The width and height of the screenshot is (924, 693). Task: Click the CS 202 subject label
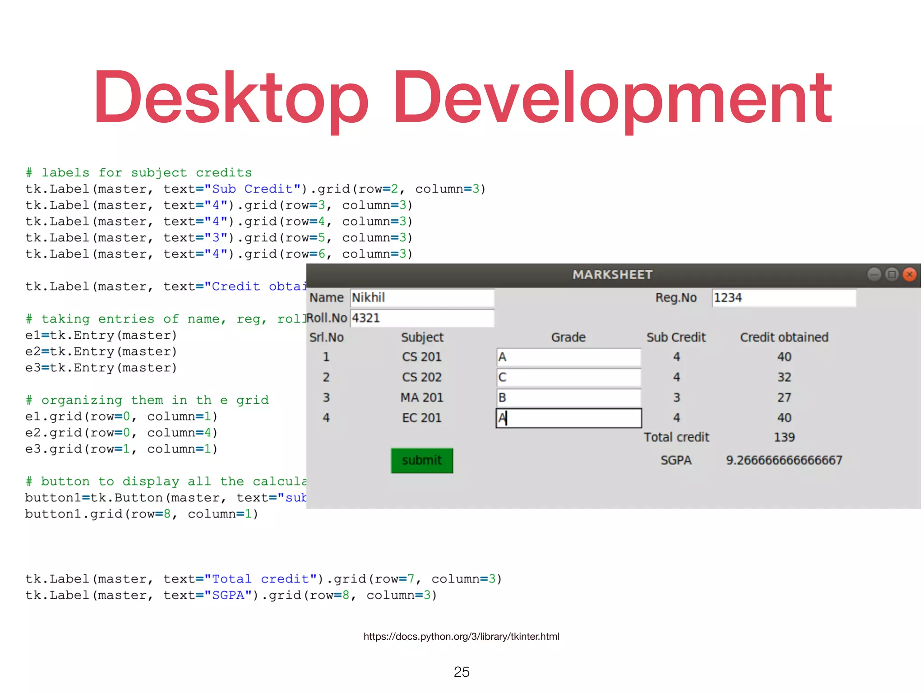click(422, 377)
